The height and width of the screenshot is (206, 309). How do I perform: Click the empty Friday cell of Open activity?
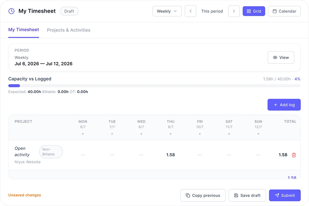[x=200, y=155]
